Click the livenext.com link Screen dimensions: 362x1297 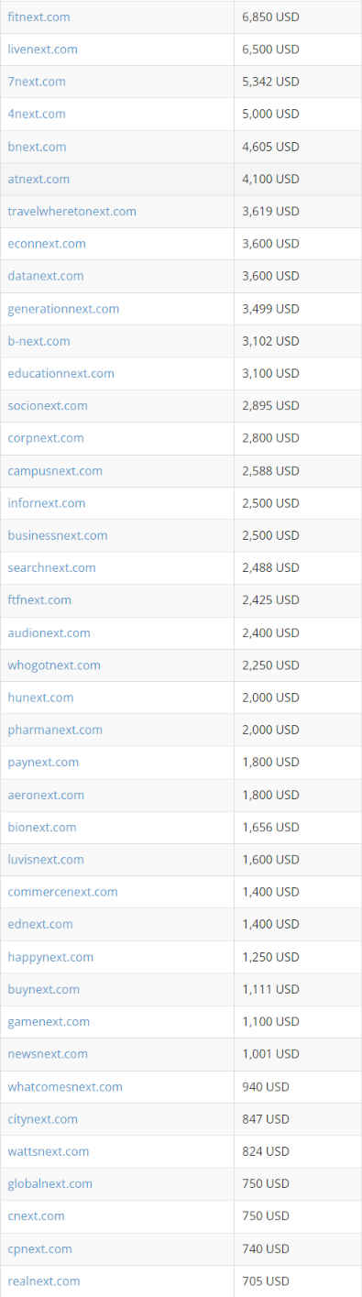(42, 49)
